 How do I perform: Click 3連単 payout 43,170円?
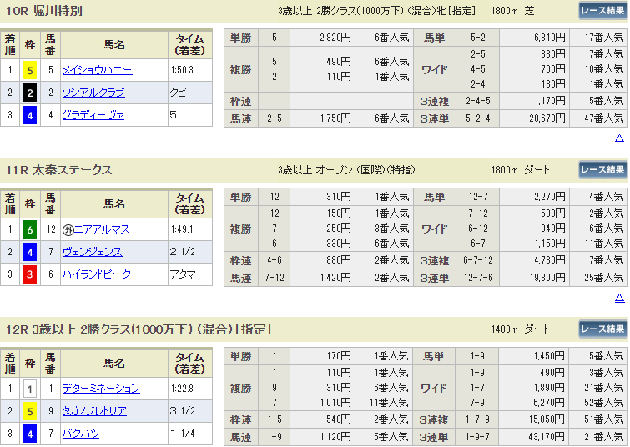[x=547, y=437]
